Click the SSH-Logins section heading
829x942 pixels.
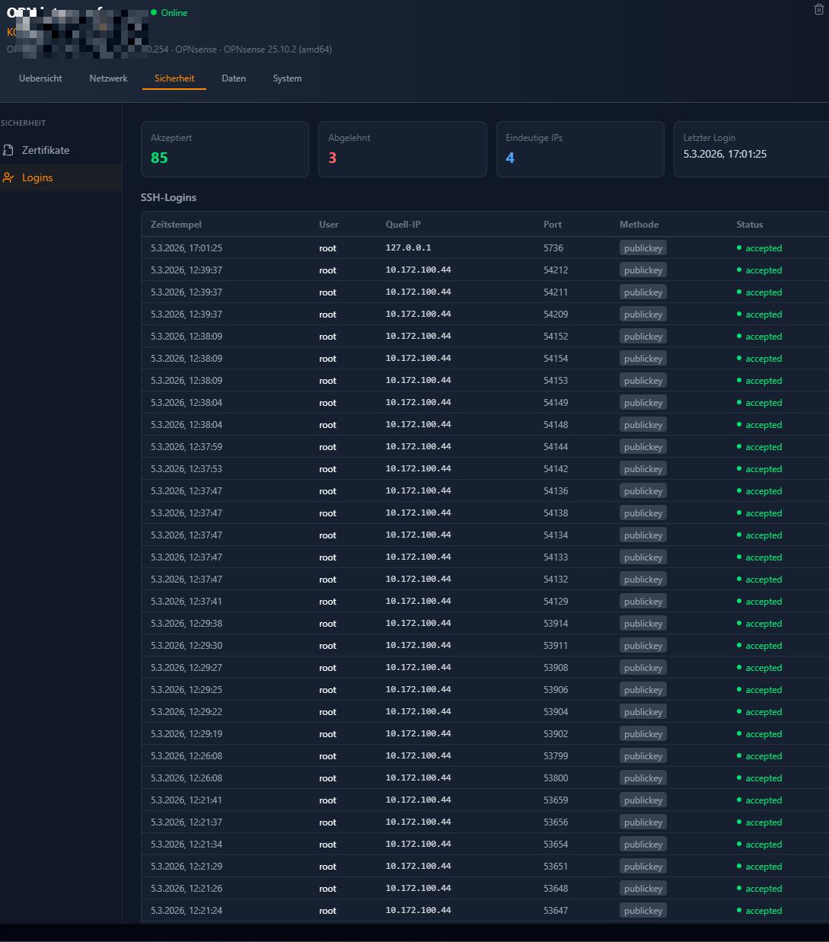point(168,197)
